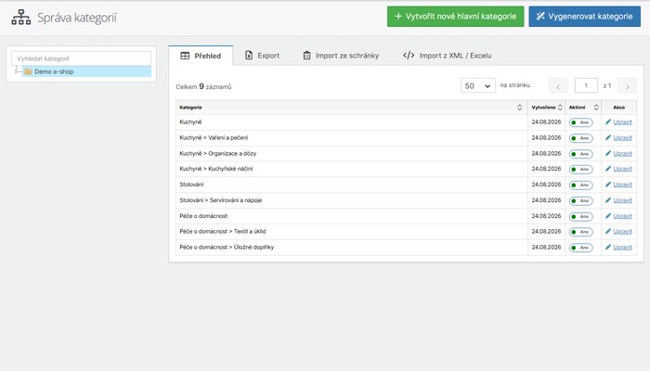Click the Upravit link for Textil a úklid
Image resolution: width=650 pixels, height=371 pixels.
pos(623,232)
